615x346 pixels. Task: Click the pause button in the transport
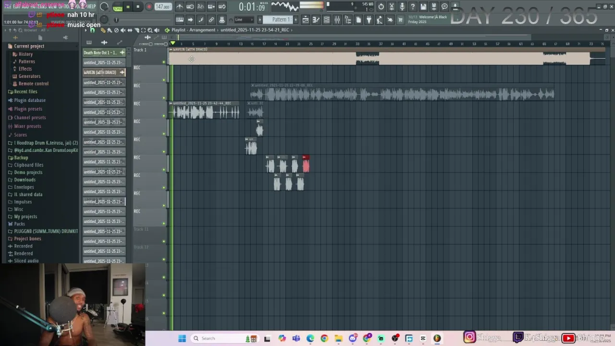point(128,7)
